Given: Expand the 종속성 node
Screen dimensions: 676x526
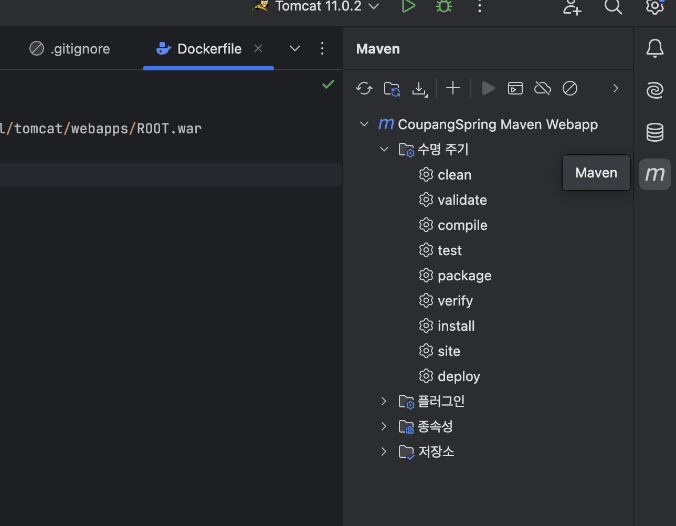Looking at the screenshot, I should click(384, 426).
